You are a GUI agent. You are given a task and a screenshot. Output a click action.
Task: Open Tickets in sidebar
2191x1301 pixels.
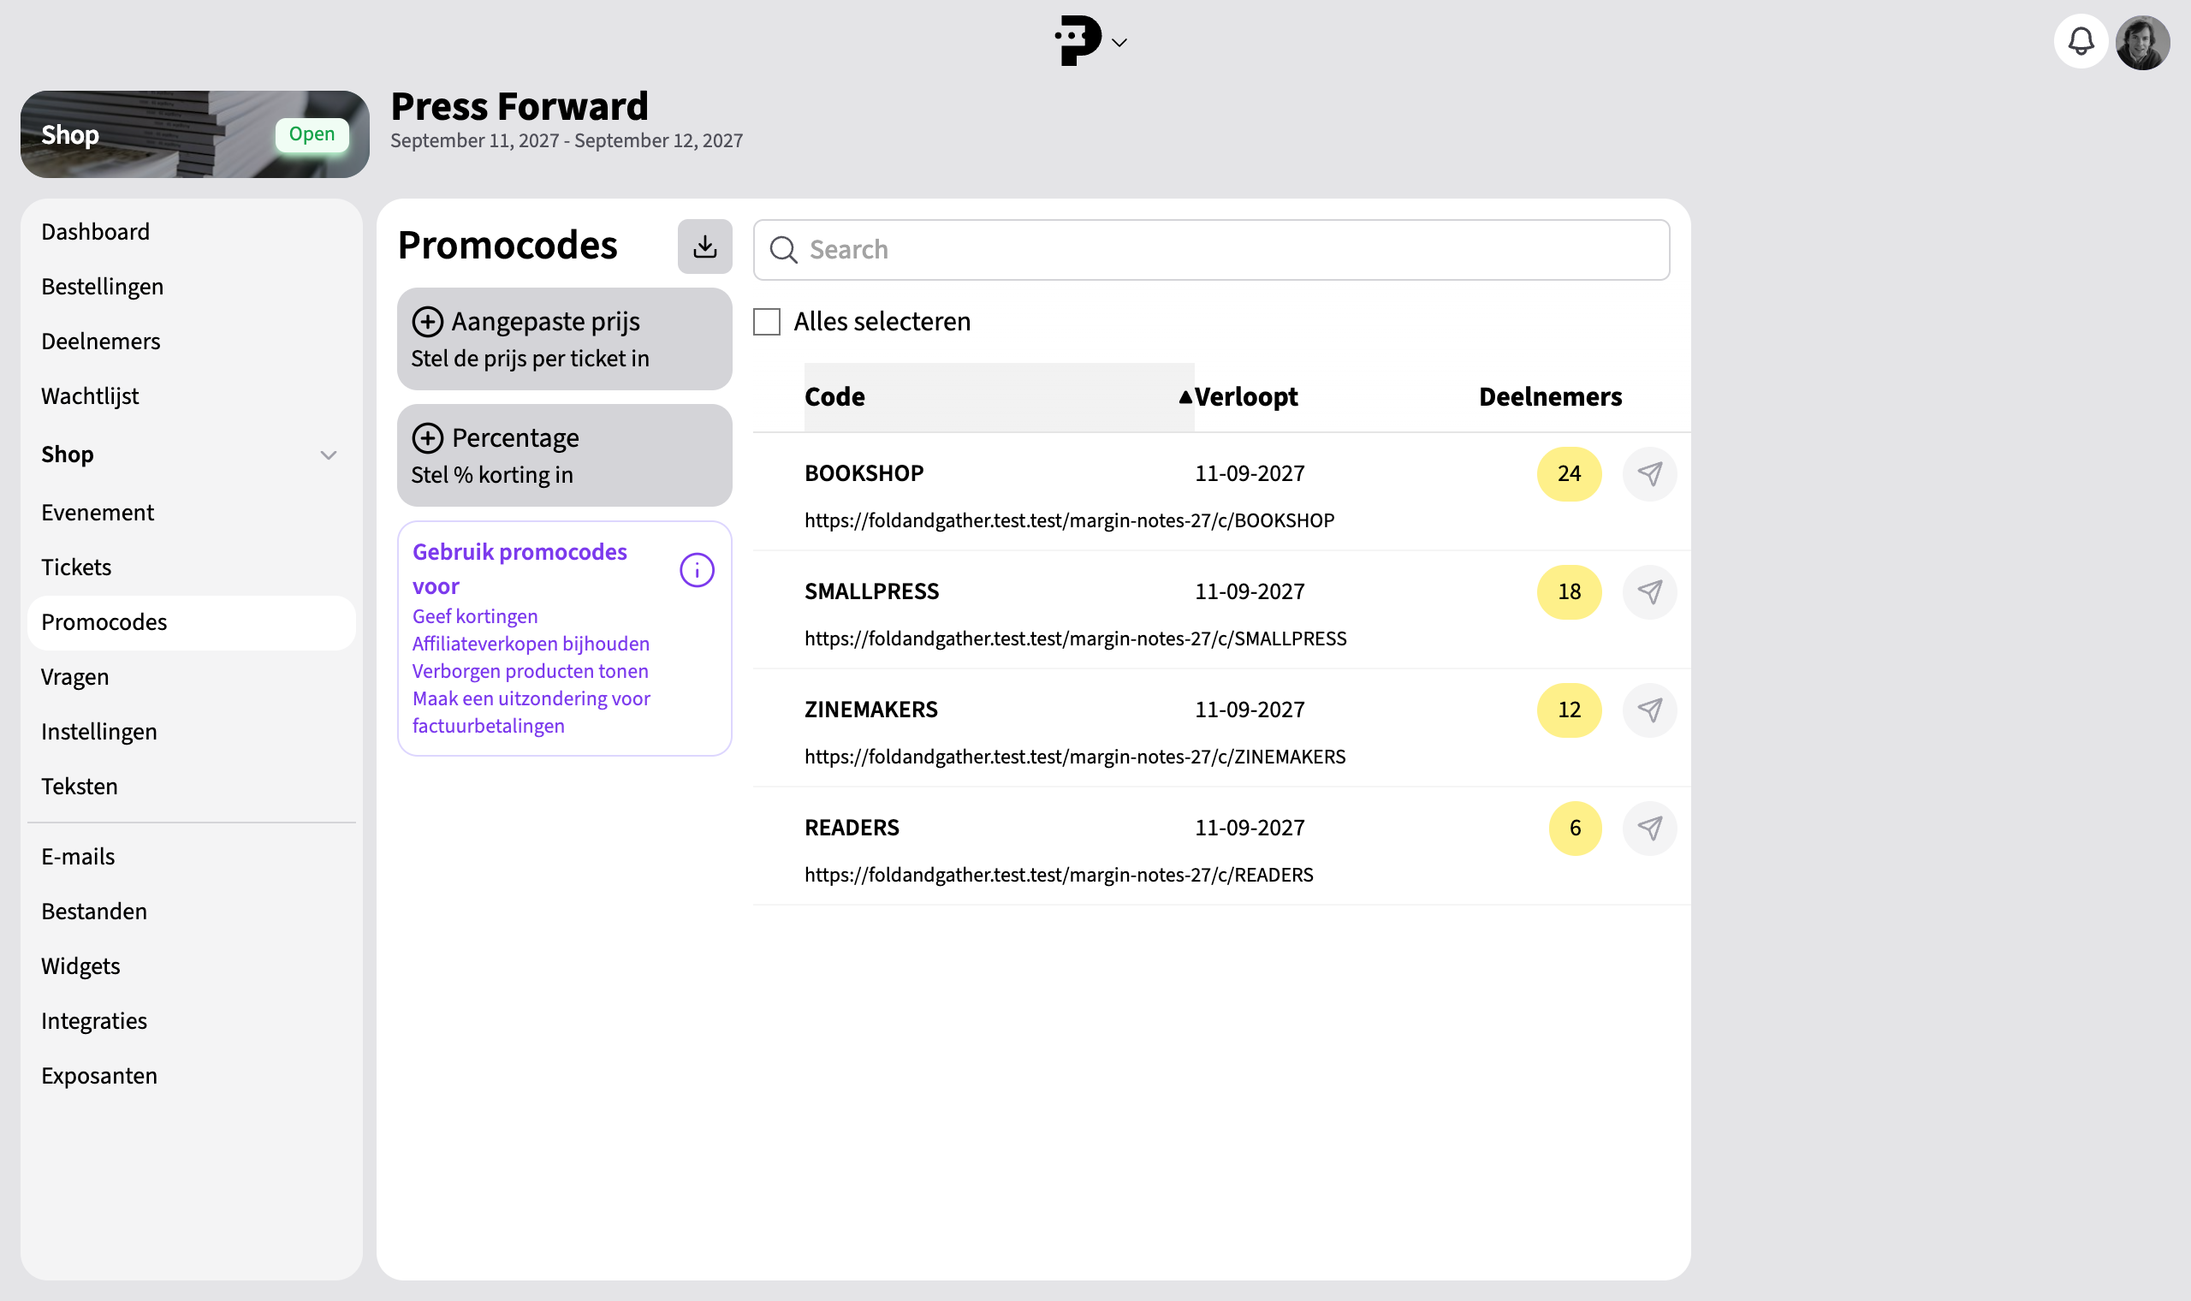click(76, 567)
